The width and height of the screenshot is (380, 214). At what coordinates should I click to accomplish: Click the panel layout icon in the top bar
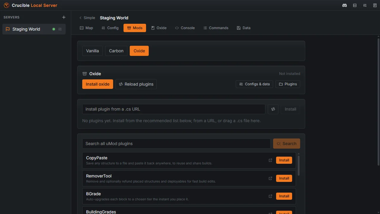pyautogui.click(x=354, y=5)
